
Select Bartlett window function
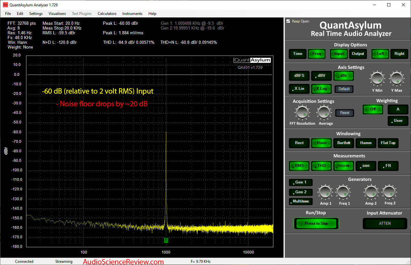344,143
